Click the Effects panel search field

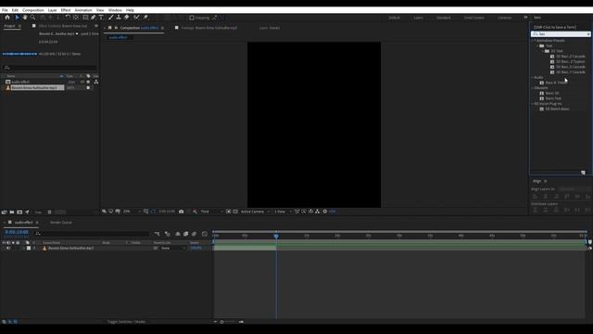click(561, 34)
